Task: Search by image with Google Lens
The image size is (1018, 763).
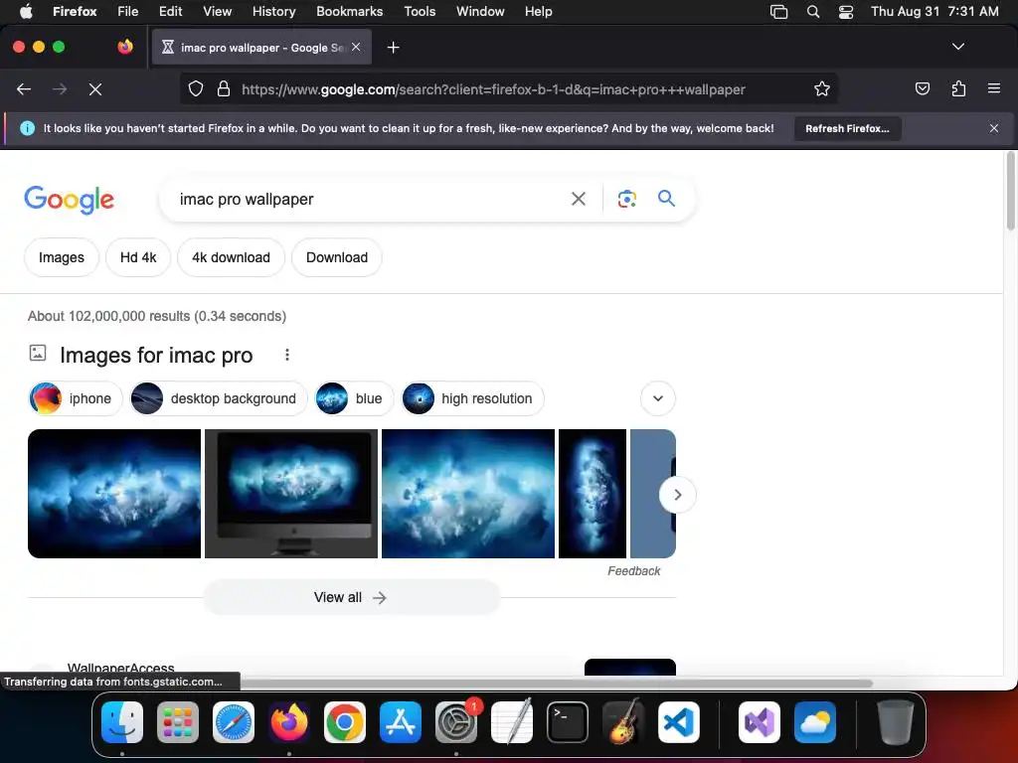Action: tap(626, 199)
